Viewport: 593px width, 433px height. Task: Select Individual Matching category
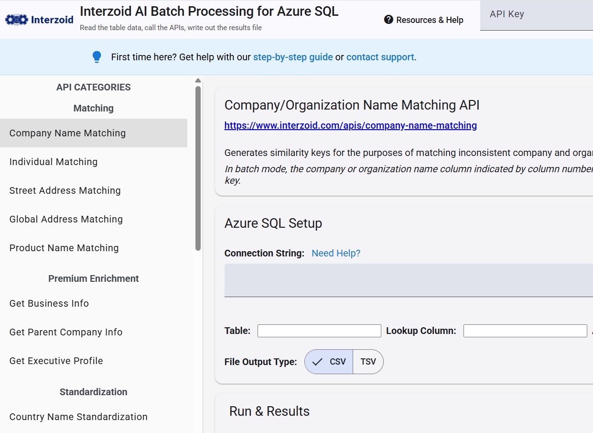94,162
